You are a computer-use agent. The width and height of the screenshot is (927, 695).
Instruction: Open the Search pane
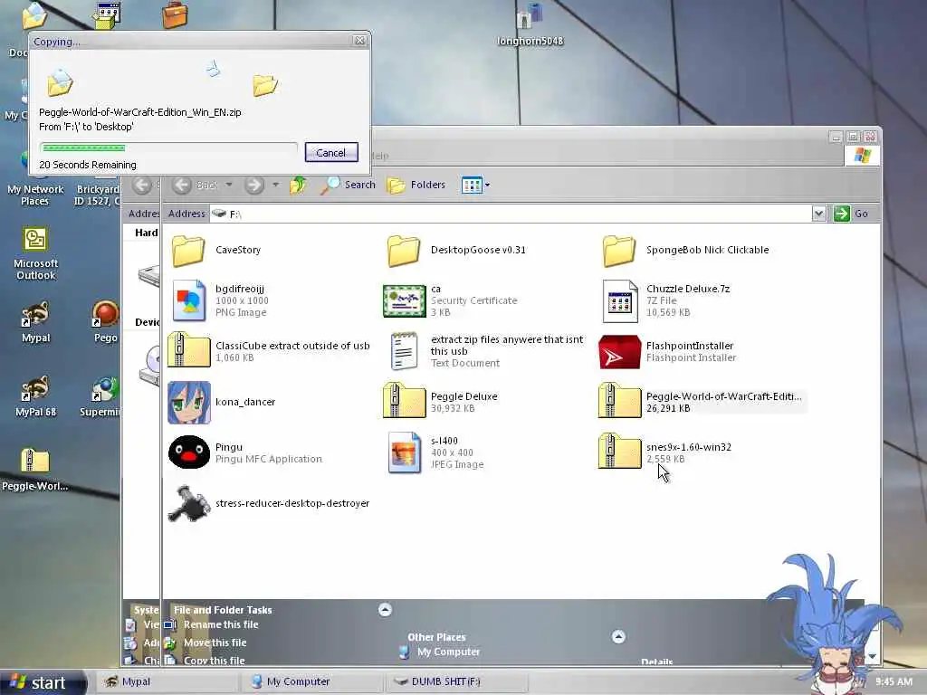point(348,185)
